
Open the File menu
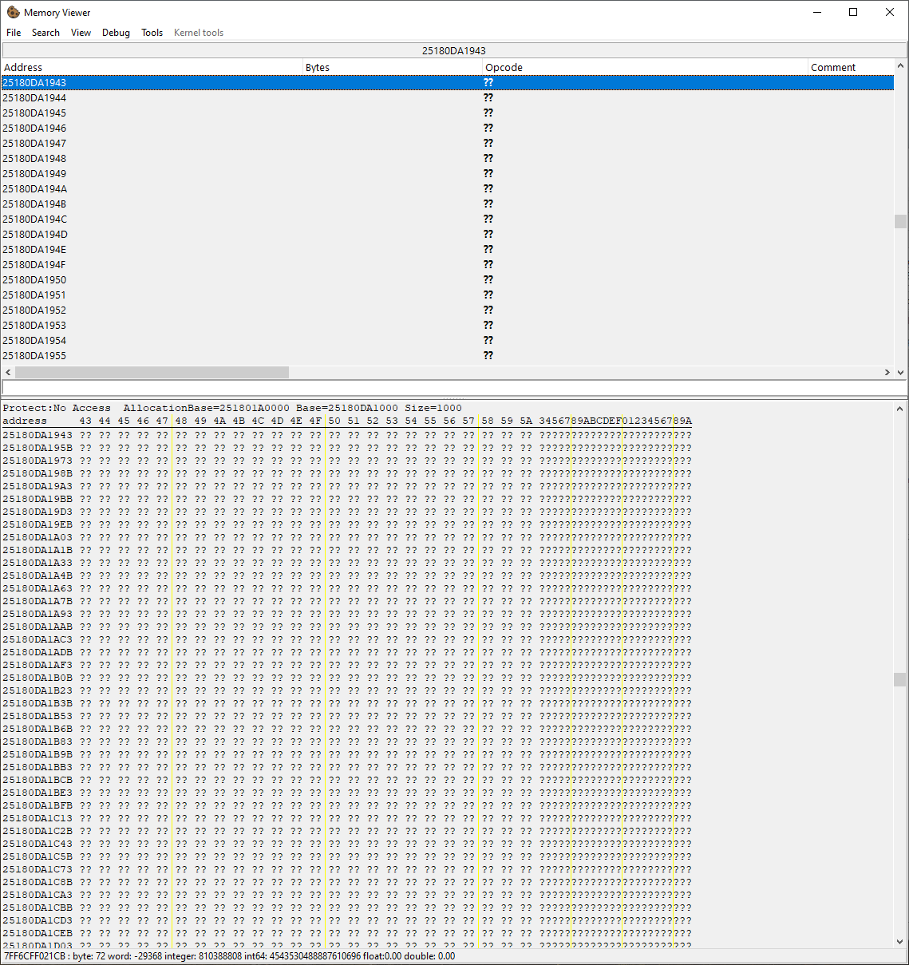pyautogui.click(x=13, y=33)
